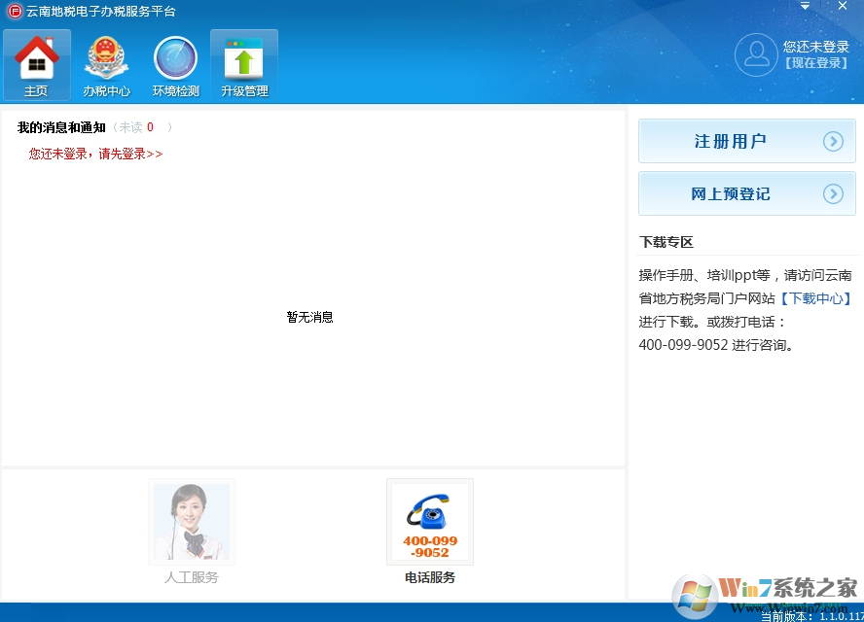Screen dimensions: 864x622
Task: Open the 下载专区 section heading
Action: pos(665,241)
